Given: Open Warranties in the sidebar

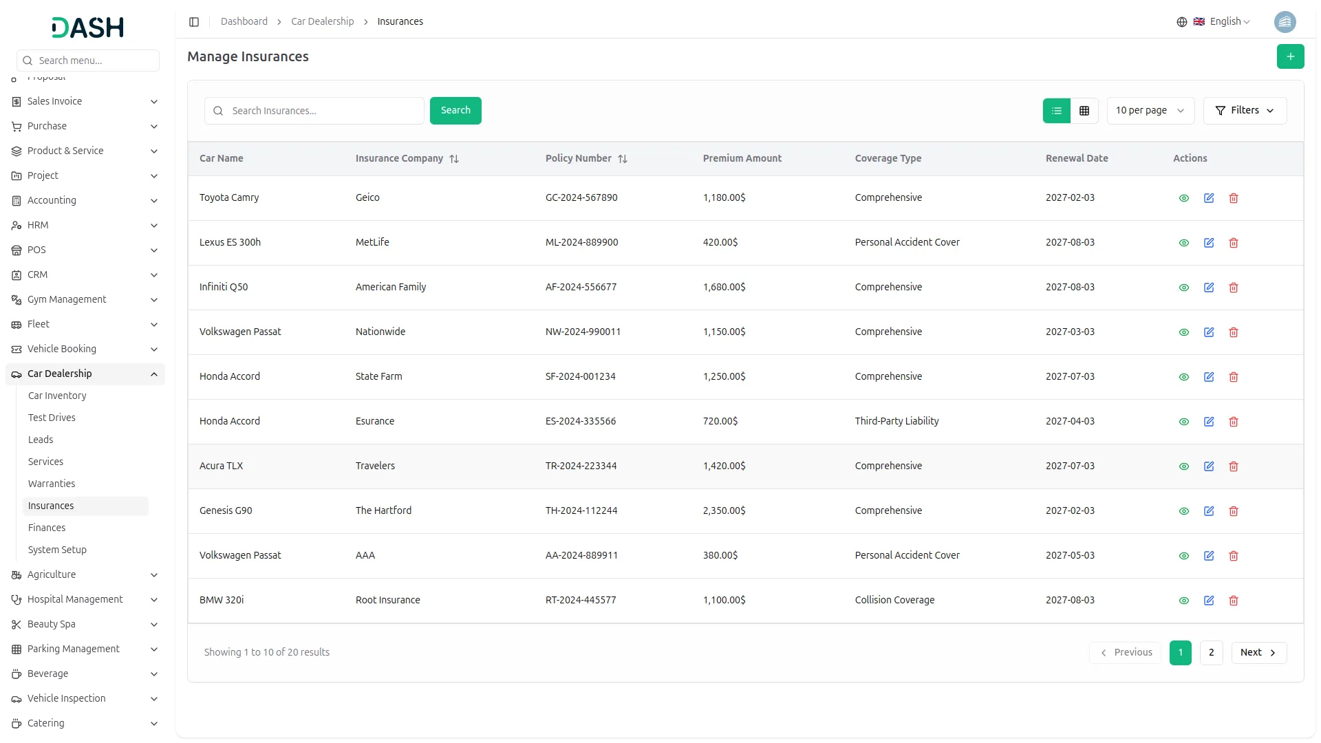Looking at the screenshot, I should tap(52, 484).
